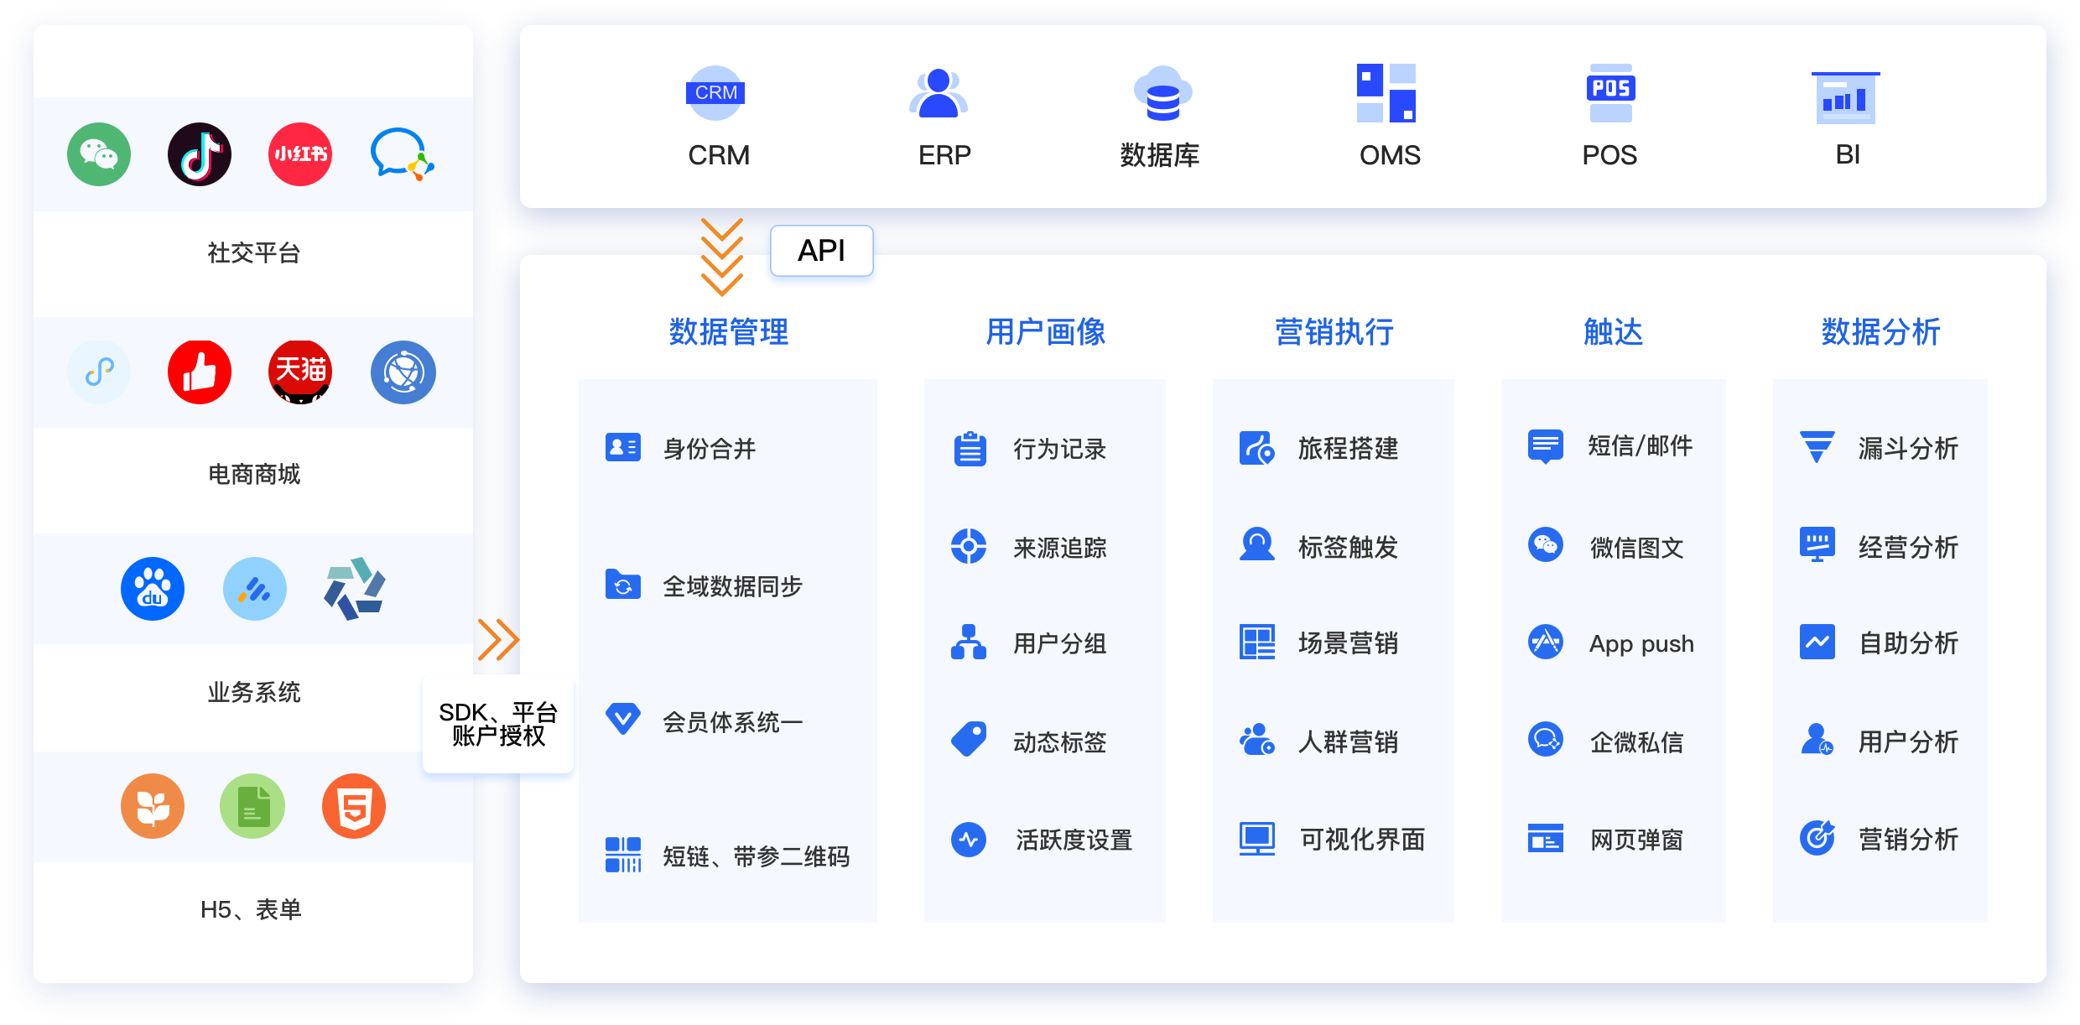Click the 身份合并 ID card icon
This screenshot has height=1025, width=2080.
pos(623,447)
